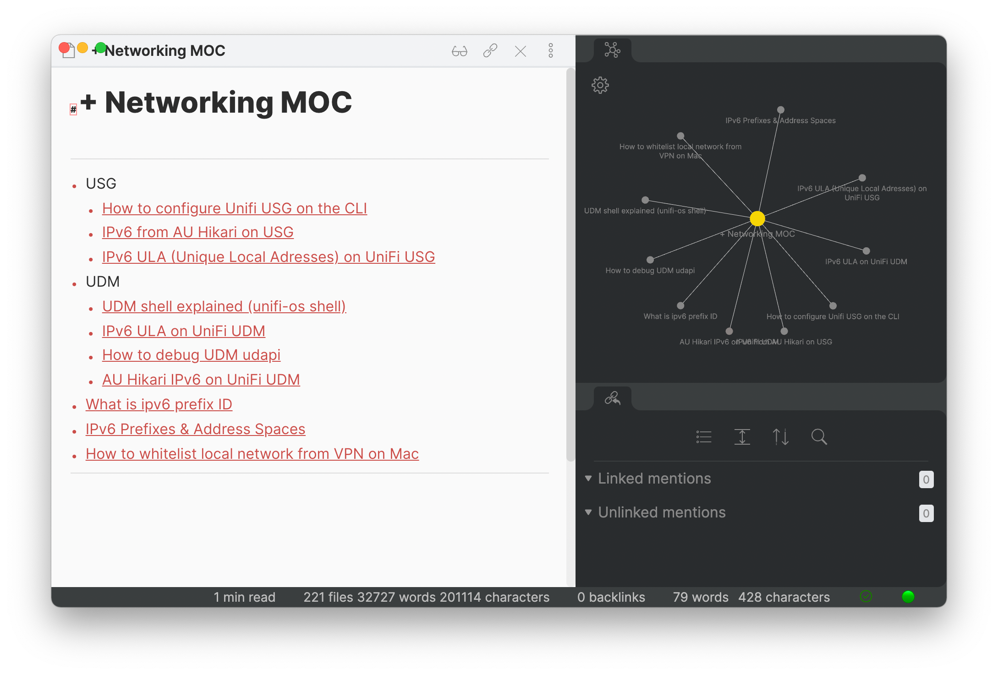Click '0 backlinks' in status bar
998x675 pixels.
coord(611,597)
